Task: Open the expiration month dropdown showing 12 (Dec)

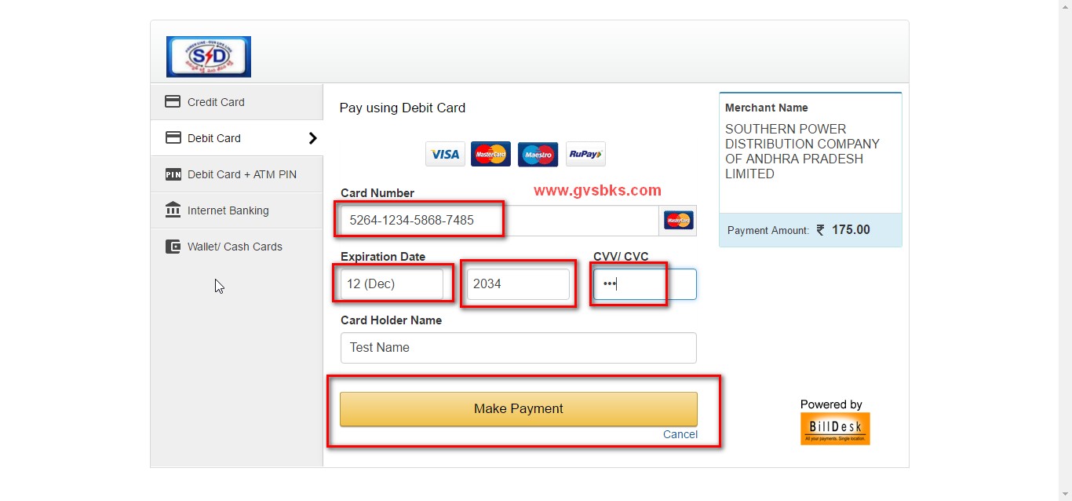Action: (x=392, y=284)
